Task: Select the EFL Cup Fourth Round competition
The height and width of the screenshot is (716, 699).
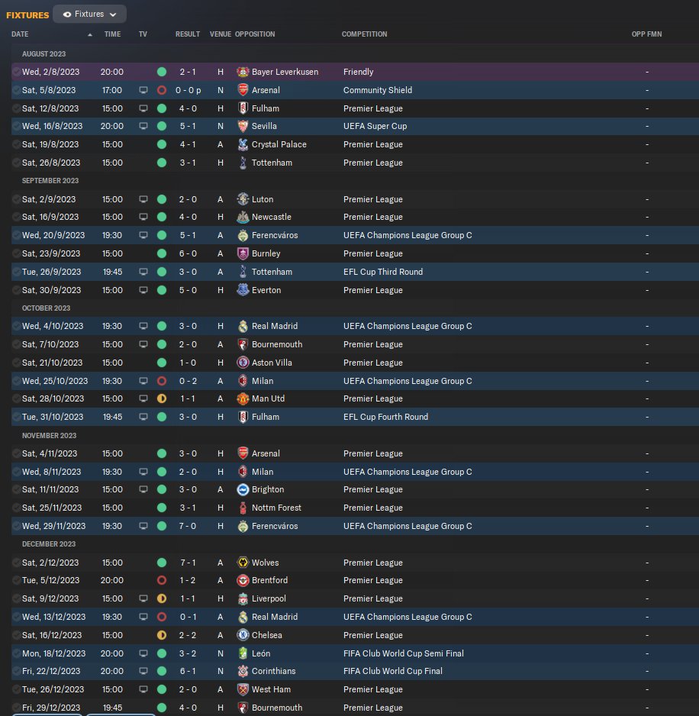Action: tap(386, 417)
